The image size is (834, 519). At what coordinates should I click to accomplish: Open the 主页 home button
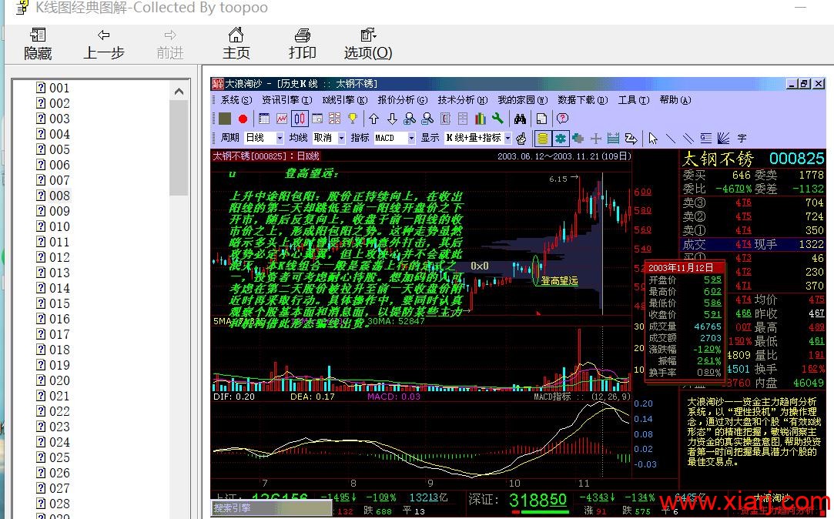[236, 44]
